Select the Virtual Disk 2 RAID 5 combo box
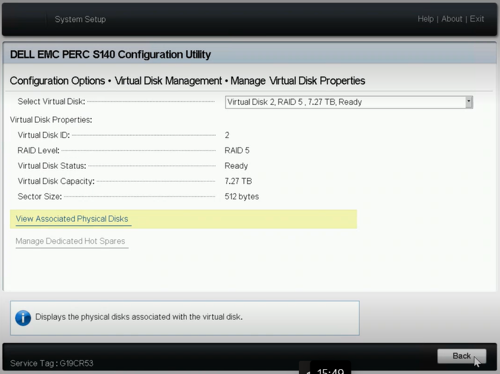This screenshot has height=374, width=500. [349, 102]
